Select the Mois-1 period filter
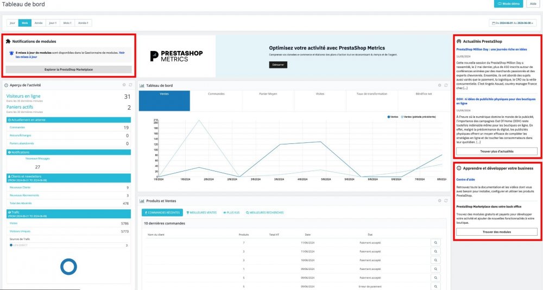Viewport: 543px width, 290px height. click(67, 23)
